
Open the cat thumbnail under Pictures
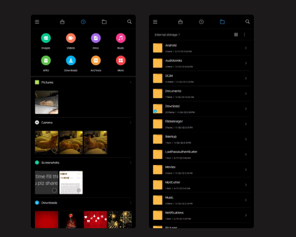click(47, 102)
